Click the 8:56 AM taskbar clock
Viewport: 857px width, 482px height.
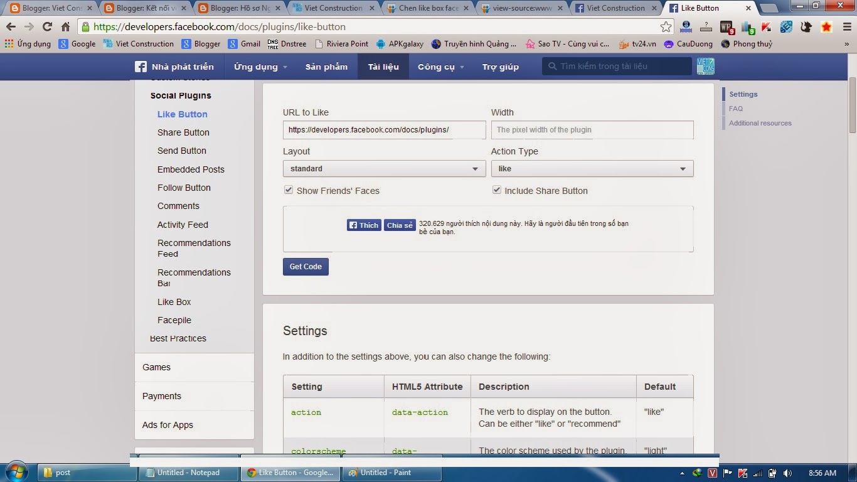click(822, 473)
